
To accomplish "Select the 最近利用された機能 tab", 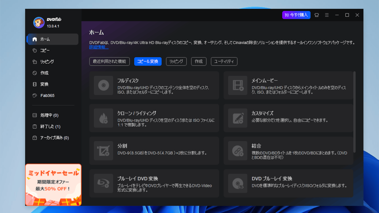I will pos(110,62).
